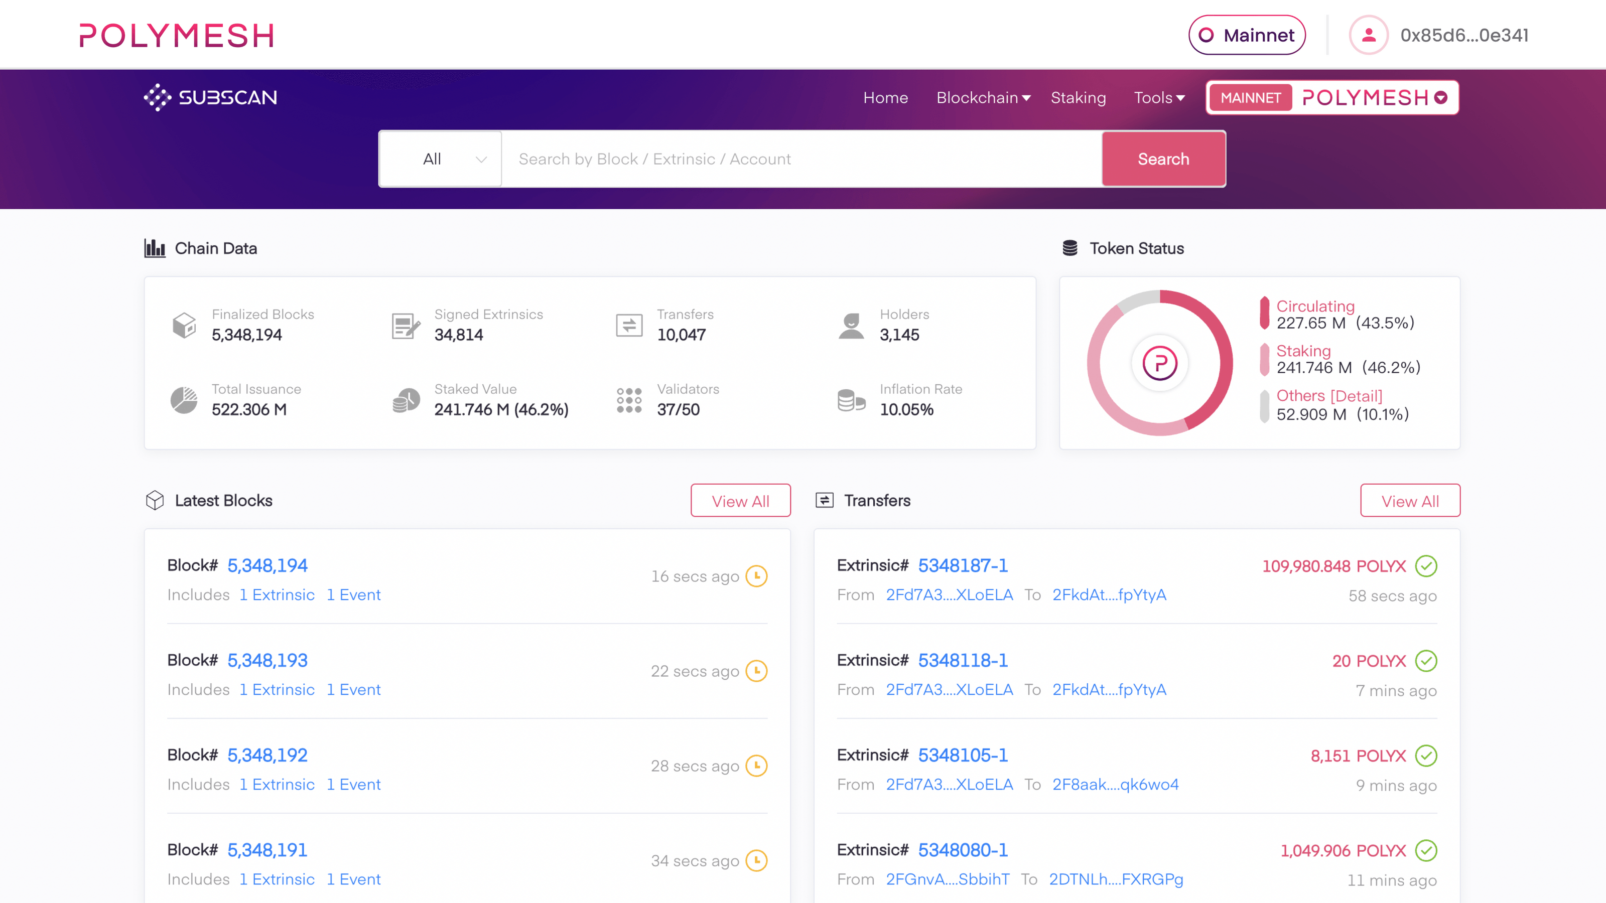Open block 5,348,194 details
This screenshot has width=1606, height=903.
pyautogui.click(x=267, y=566)
